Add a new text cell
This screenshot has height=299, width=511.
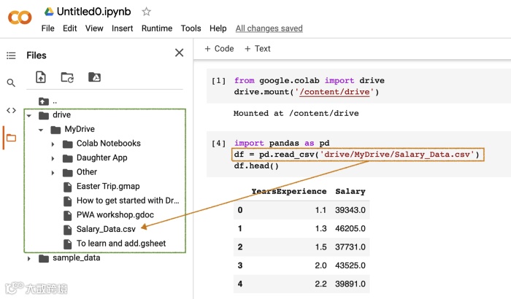258,49
